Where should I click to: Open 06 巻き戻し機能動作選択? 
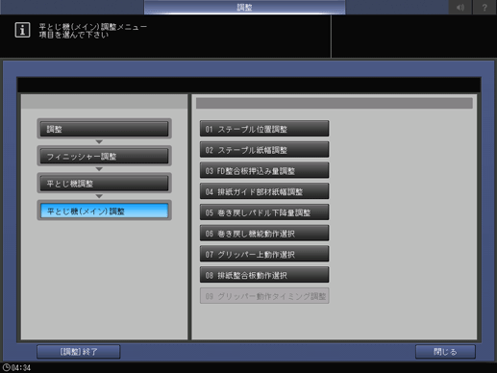(x=264, y=233)
